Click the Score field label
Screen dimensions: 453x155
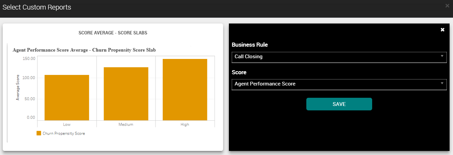point(239,72)
